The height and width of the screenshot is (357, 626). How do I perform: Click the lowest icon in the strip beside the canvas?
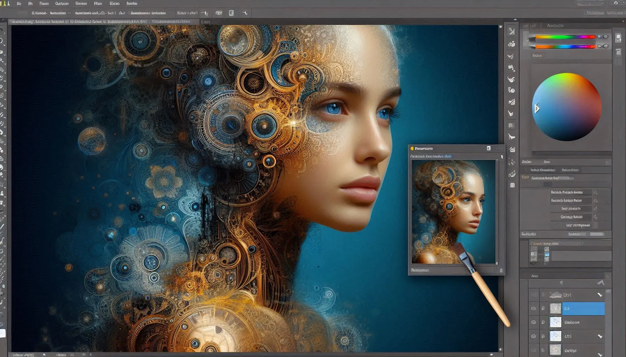(512, 185)
